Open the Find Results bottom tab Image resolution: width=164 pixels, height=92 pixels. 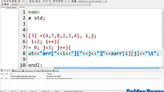pos(47,71)
